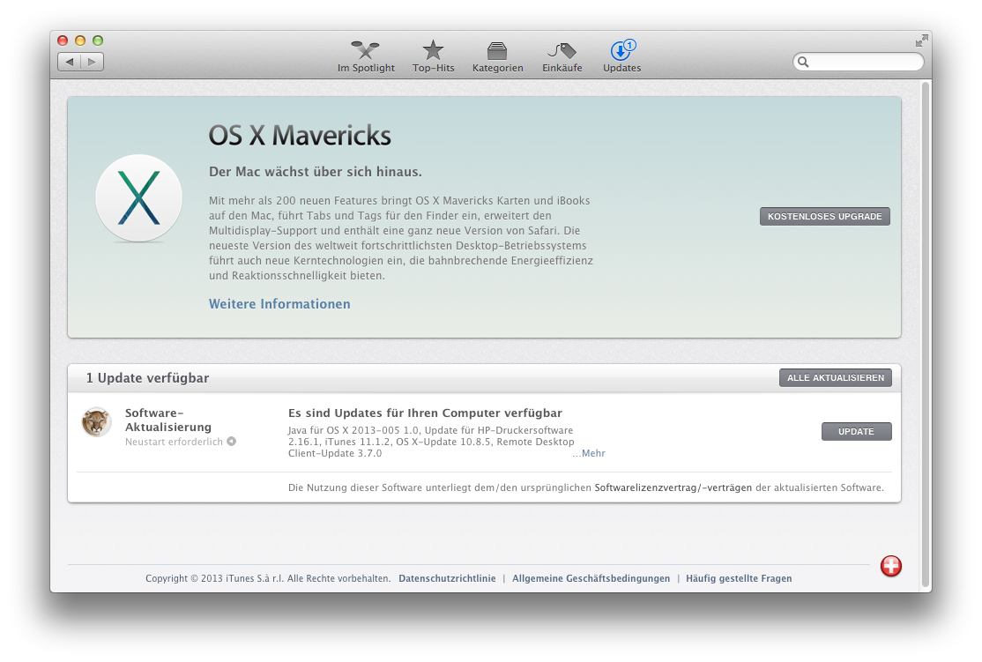Viewport: 982px width, 662px height.
Task: Click the OS X Mavericks logo
Action: coord(138,198)
